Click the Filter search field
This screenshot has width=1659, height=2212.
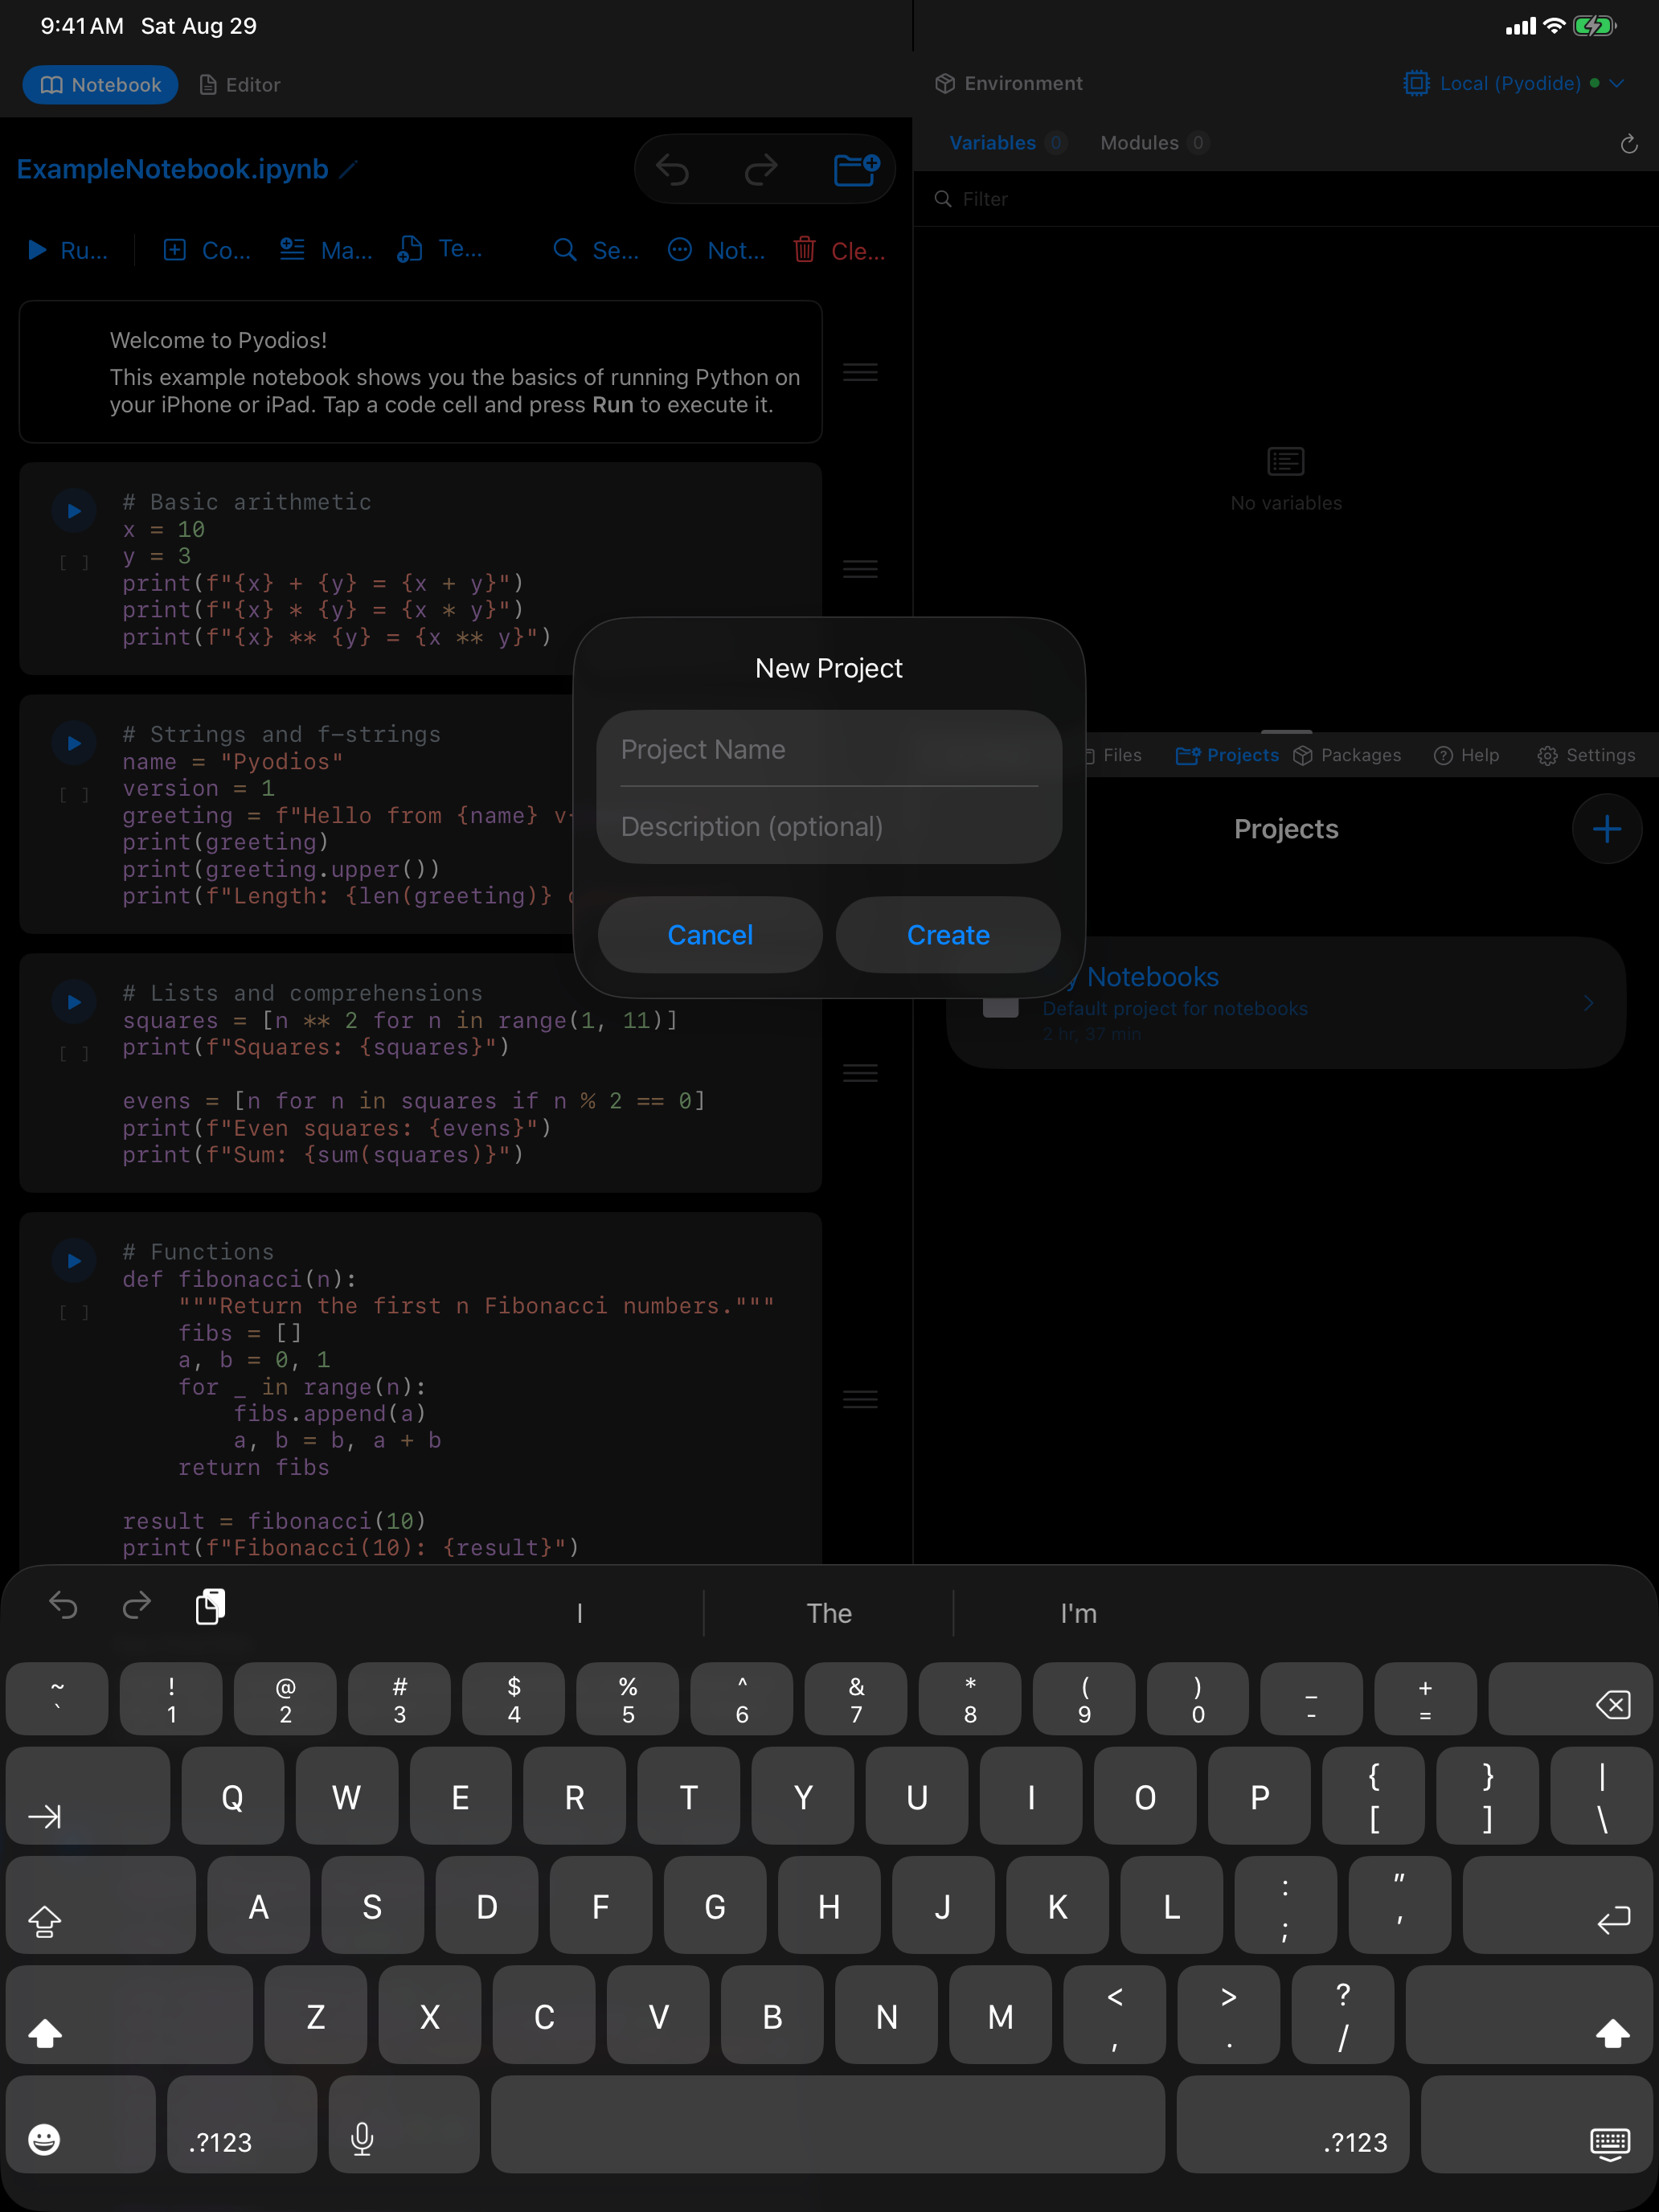[1286, 199]
